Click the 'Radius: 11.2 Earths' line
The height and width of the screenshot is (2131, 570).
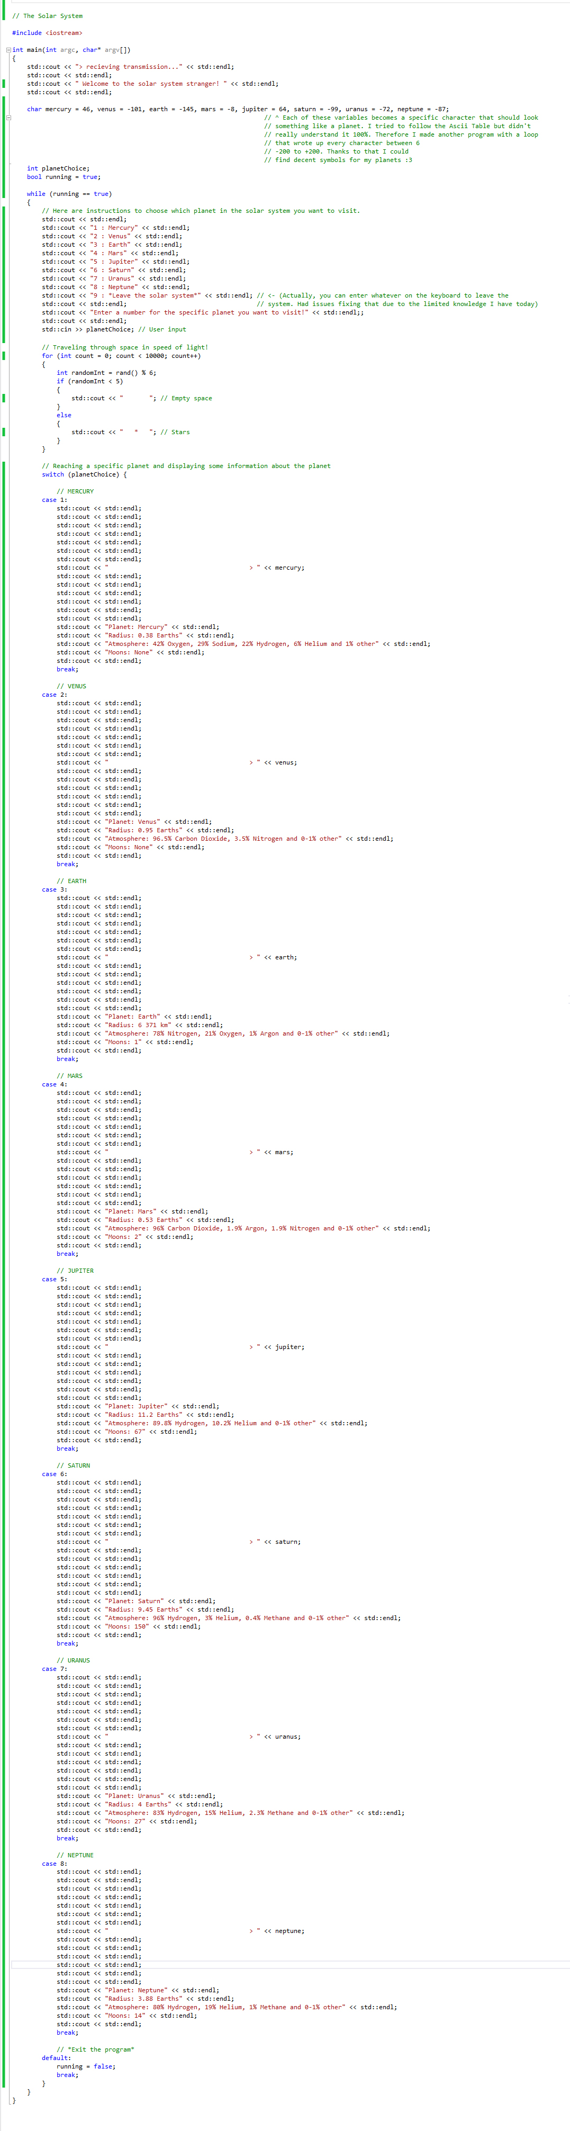tap(146, 1415)
